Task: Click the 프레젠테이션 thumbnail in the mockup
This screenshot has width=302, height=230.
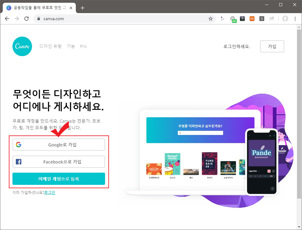Action: pos(154,169)
